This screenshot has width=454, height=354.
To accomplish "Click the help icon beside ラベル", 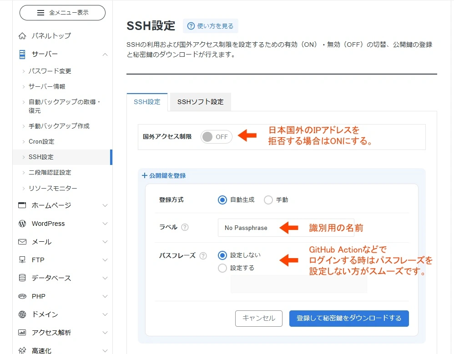I will pos(185,228).
